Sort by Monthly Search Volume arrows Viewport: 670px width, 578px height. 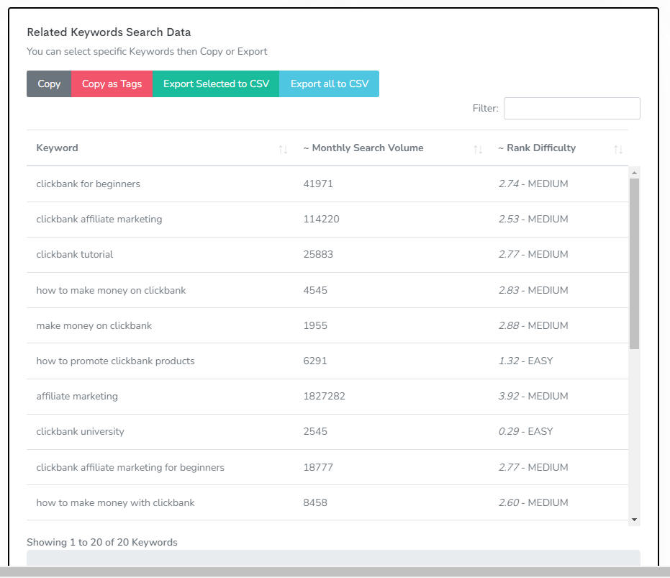pos(478,149)
